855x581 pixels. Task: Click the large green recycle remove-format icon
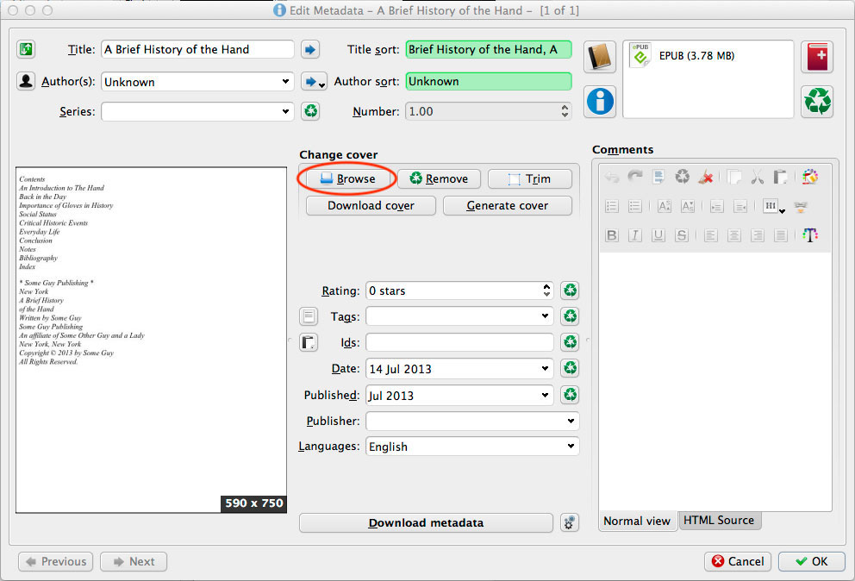816,101
